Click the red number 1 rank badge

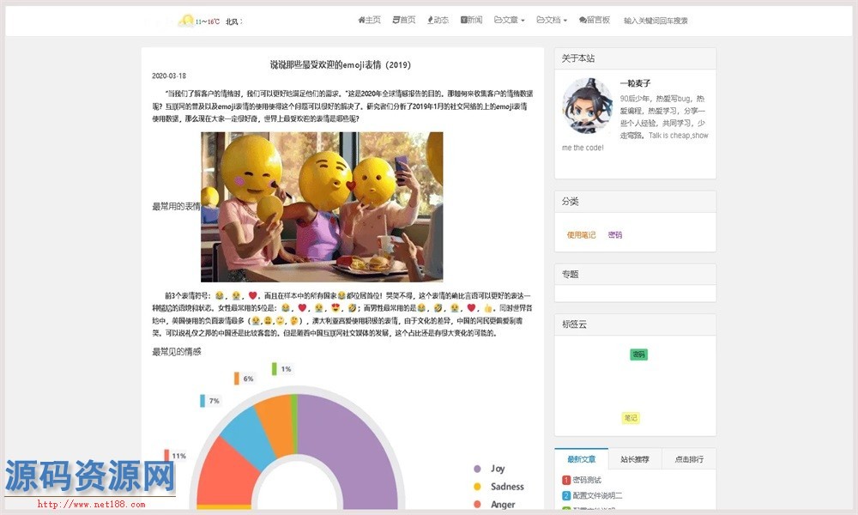click(566, 480)
